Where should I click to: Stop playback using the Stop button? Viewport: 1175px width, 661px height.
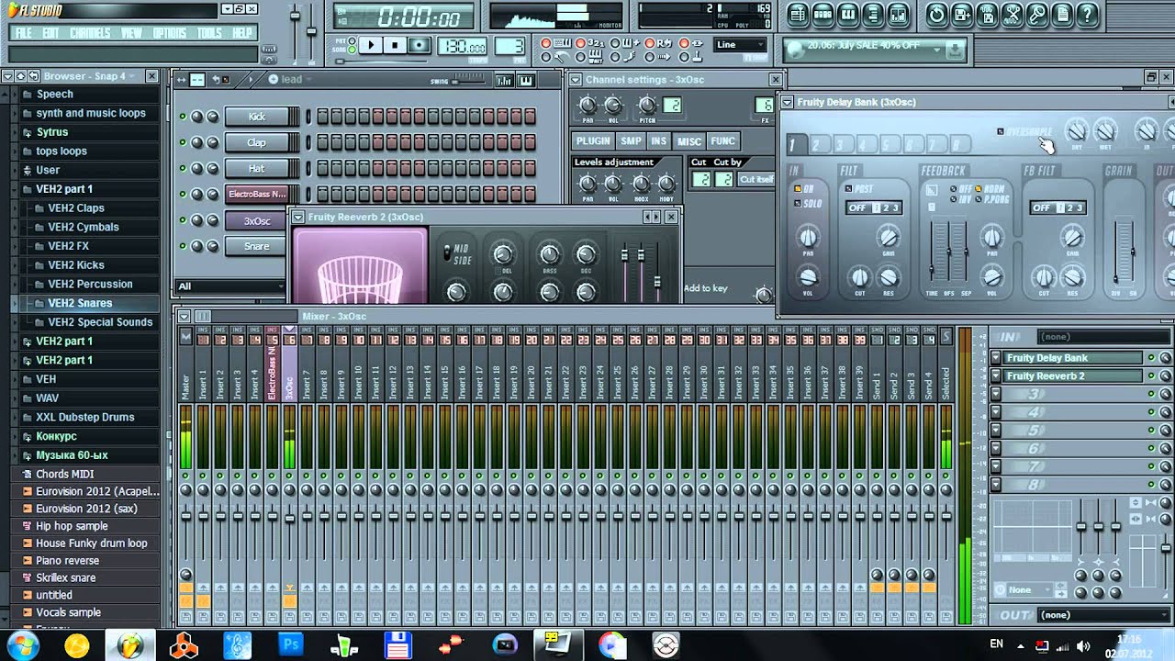(x=395, y=45)
